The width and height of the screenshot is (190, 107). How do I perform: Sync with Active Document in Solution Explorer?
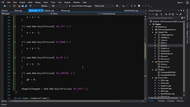pos(166,14)
